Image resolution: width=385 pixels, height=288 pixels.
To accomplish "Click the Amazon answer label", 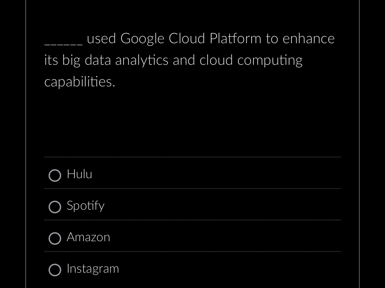I will [x=88, y=237].
